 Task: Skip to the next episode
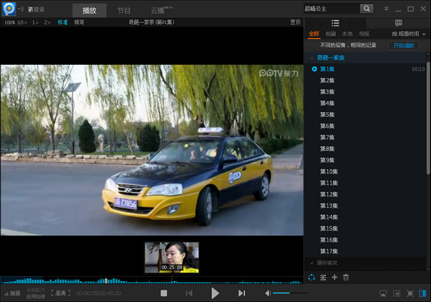click(x=241, y=293)
